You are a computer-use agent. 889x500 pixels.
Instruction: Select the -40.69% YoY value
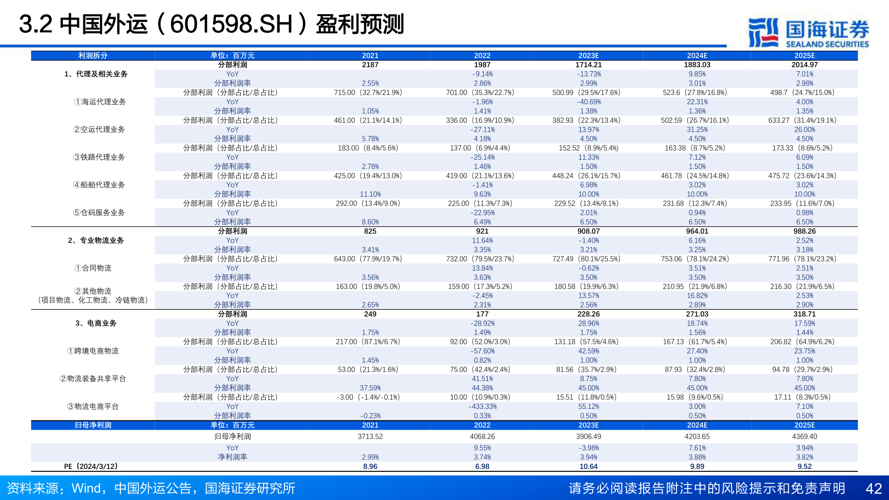coord(589,102)
